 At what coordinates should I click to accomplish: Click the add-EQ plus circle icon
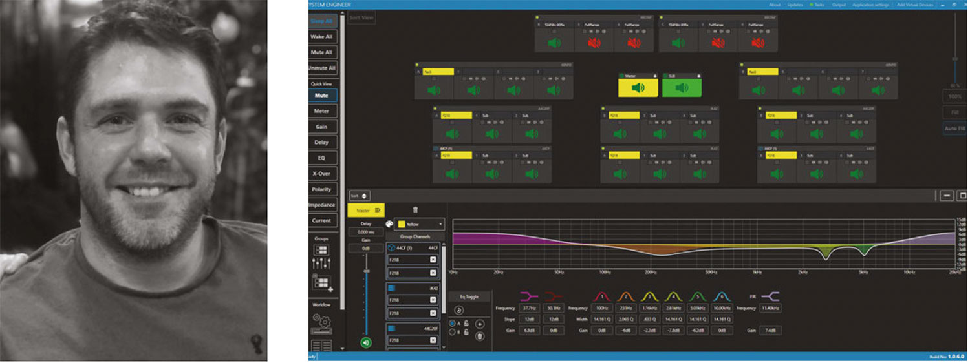coord(479,324)
